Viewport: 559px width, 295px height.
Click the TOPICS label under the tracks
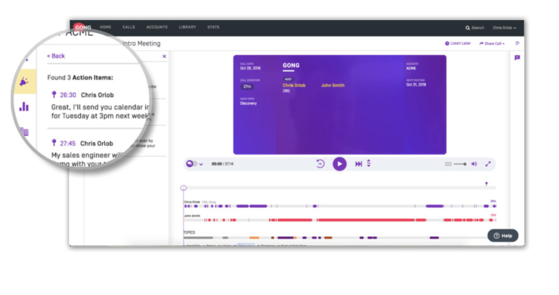189,232
